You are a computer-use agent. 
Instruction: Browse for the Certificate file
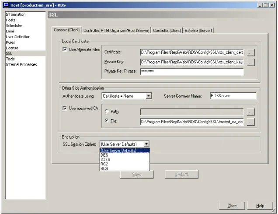coord(251,53)
